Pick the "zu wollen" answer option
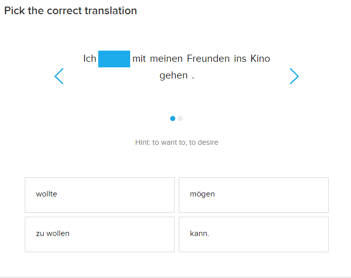 [x=100, y=234]
